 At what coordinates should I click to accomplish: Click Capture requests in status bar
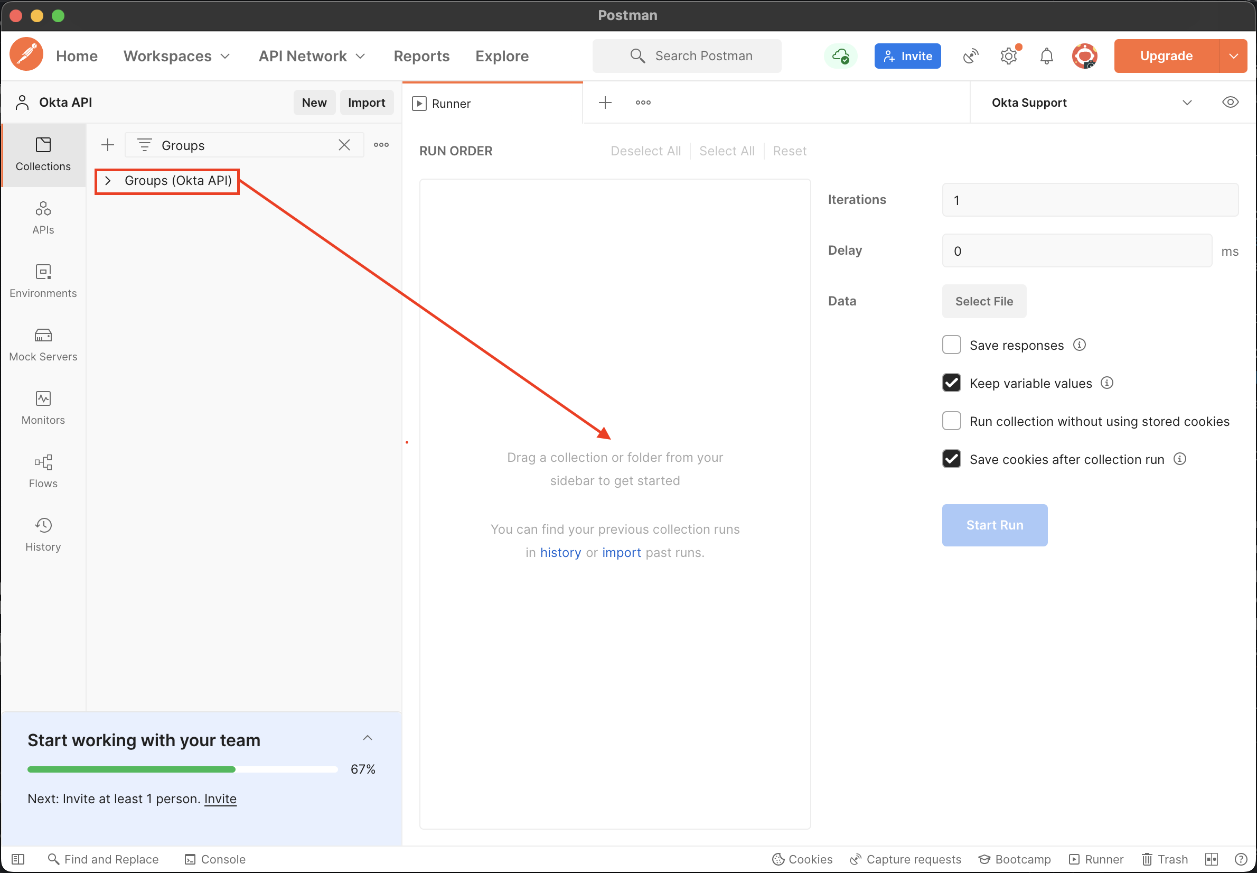[906, 859]
